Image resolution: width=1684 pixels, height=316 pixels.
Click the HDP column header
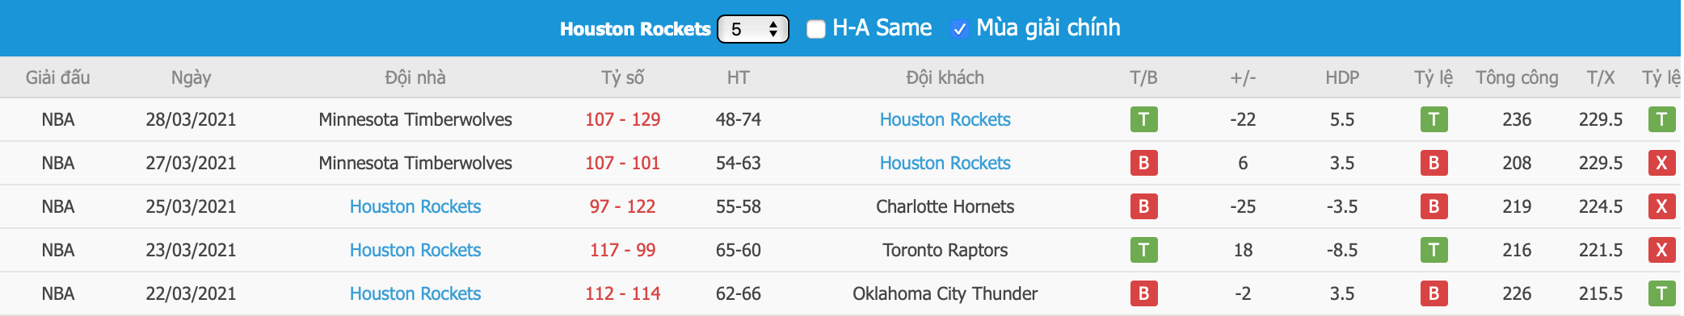tap(1342, 77)
